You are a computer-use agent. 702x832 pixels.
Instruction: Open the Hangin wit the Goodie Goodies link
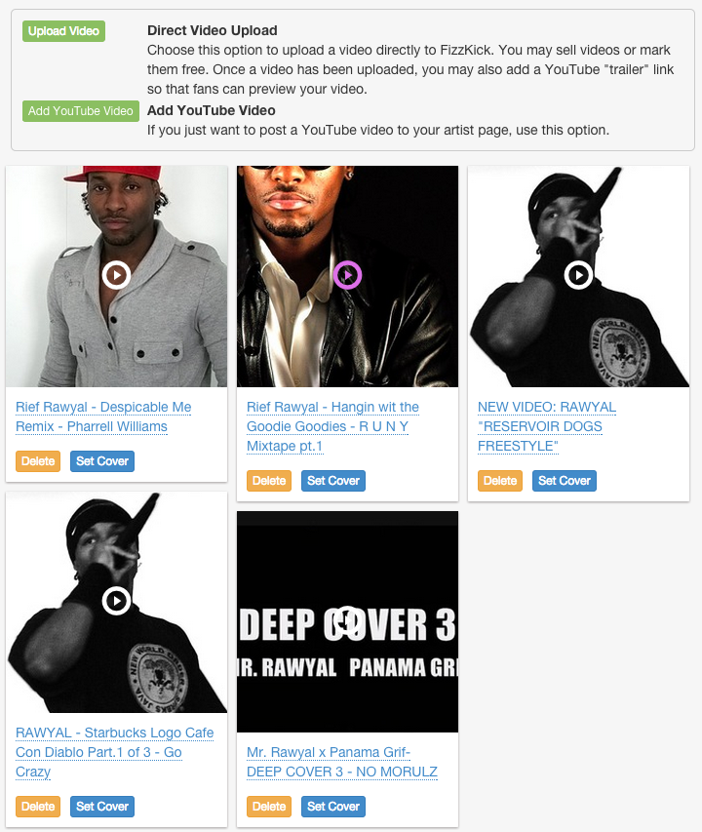332,426
